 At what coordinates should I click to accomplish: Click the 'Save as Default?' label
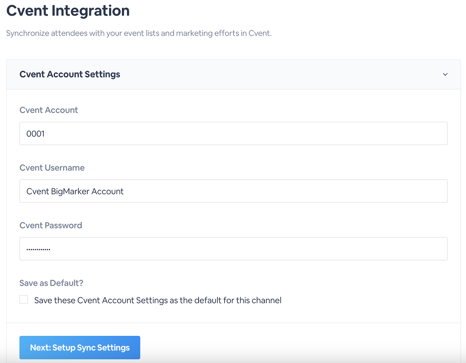51,283
